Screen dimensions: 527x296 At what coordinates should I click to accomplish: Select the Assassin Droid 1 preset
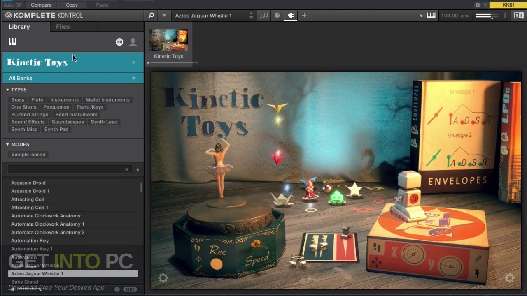pos(73,191)
